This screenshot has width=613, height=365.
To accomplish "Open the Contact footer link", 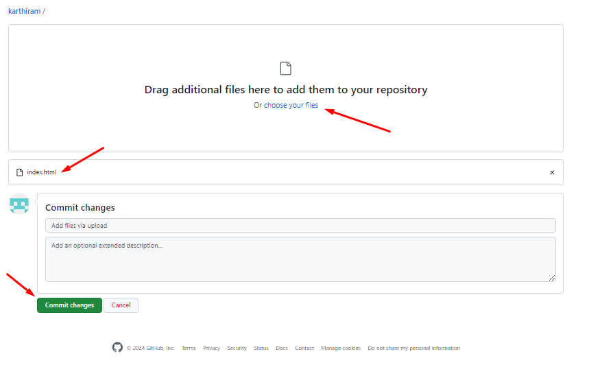I will [x=304, y=348].
